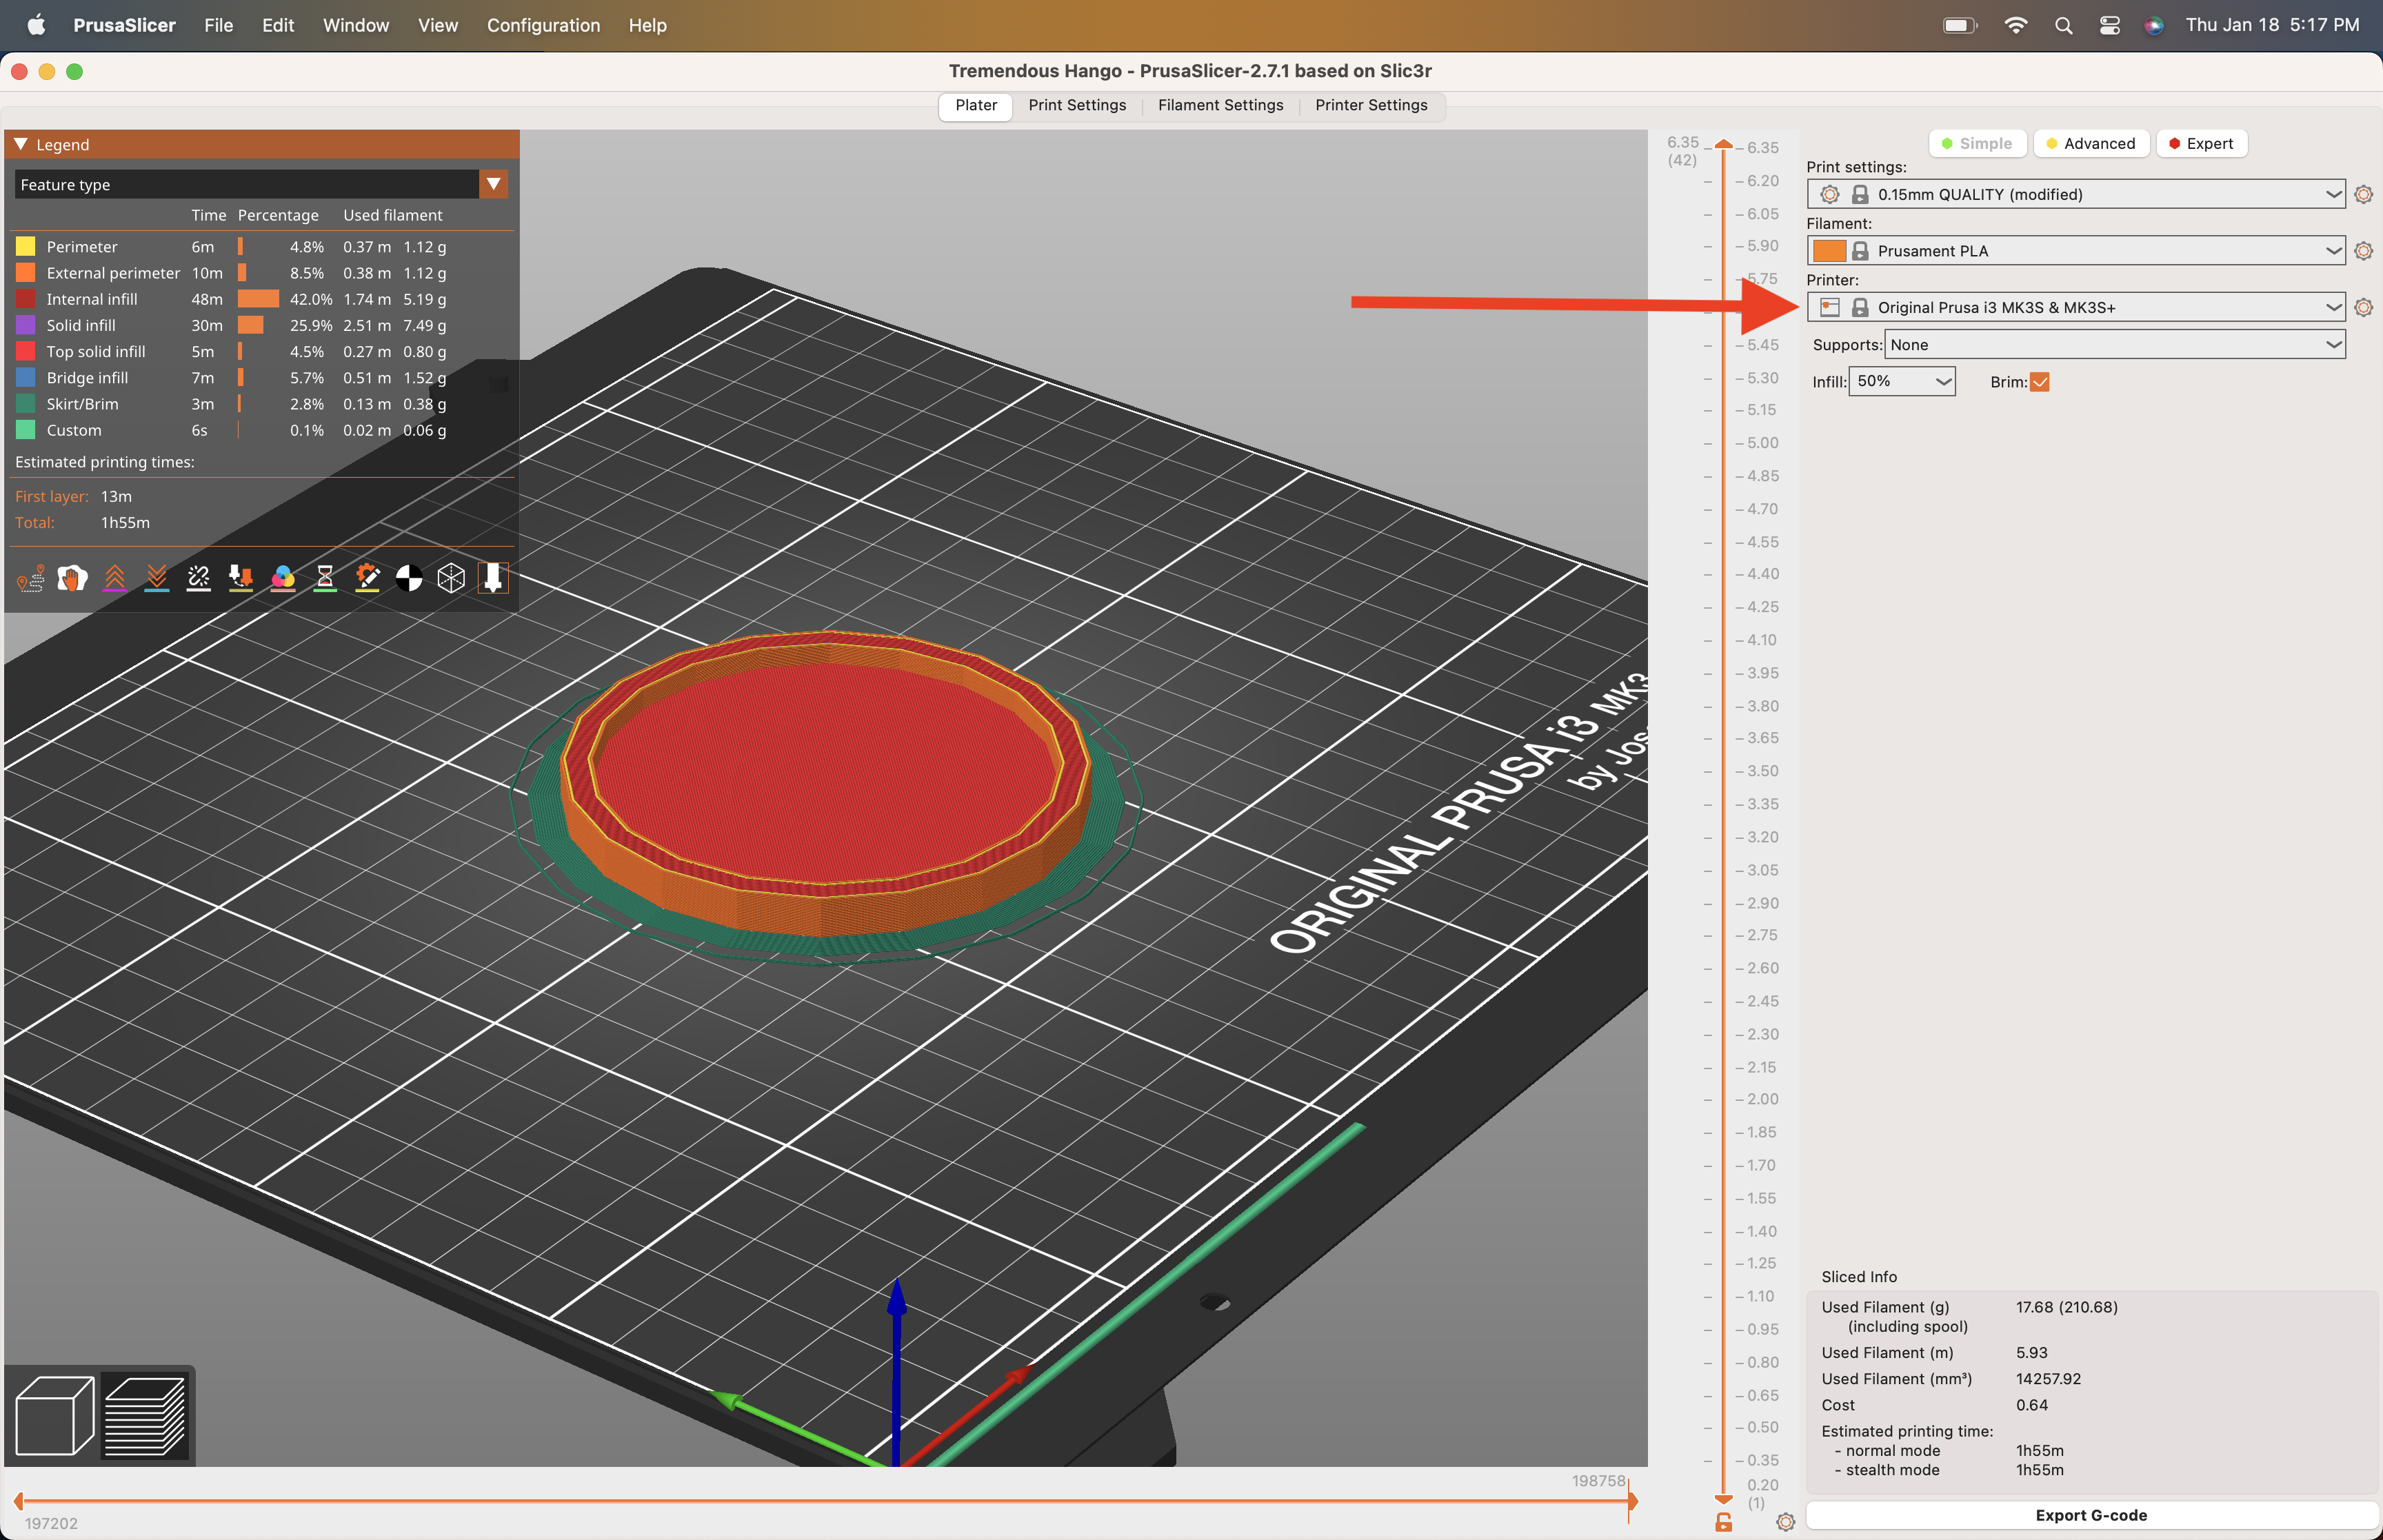Open Siri from menu bar
Screen dimensions: 2383x1540
coord(2154,25)
